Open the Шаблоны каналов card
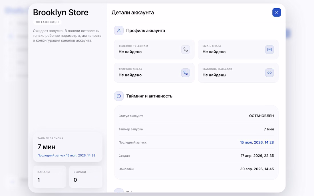 click(238, 73)
